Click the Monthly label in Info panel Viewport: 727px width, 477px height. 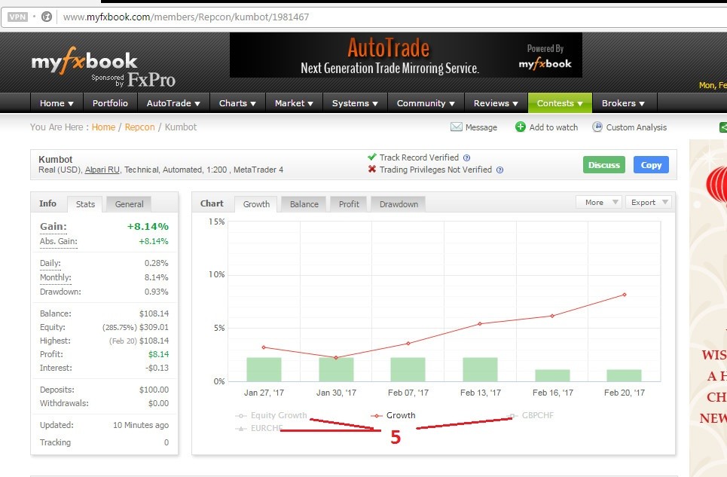[55, 277]
